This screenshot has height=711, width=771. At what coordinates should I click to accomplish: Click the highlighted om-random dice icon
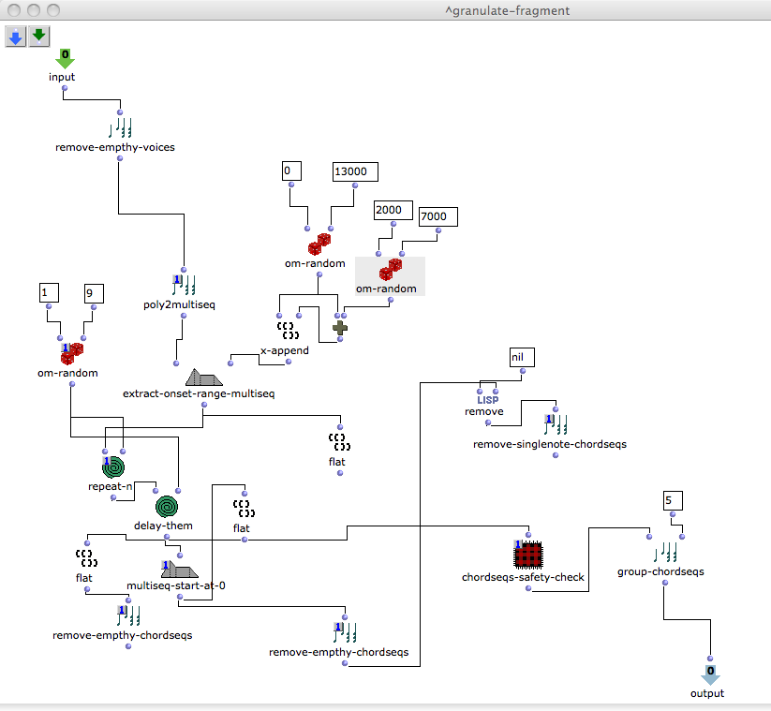(x=390, y=271)
